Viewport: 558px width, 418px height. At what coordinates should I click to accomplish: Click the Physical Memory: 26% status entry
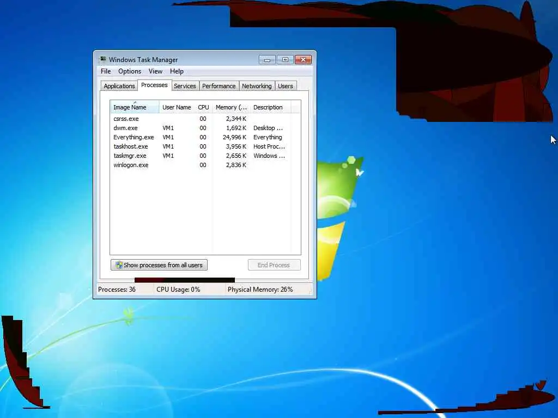tap(260, 290)
